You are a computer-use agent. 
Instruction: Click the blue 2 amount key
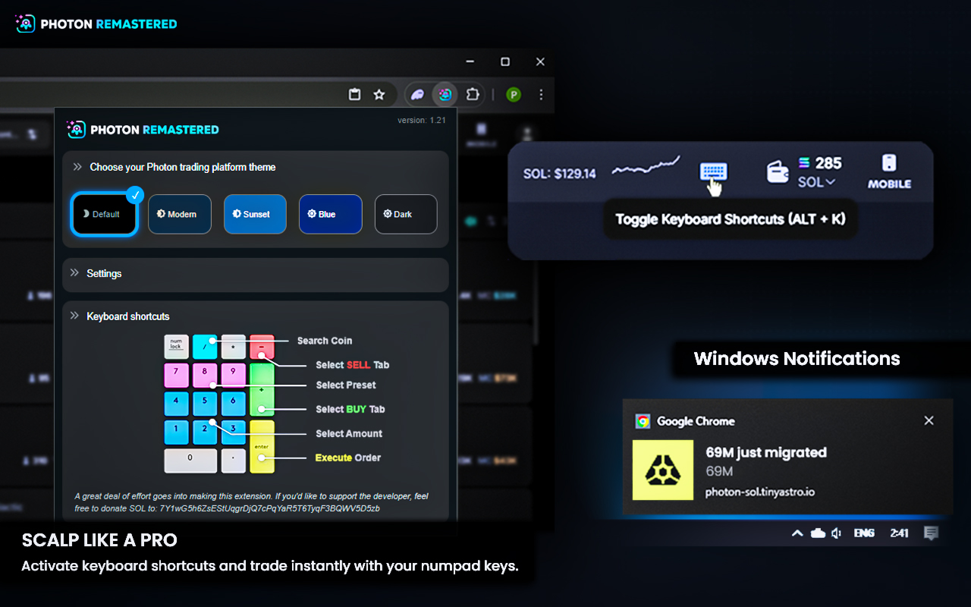(205, 432)
